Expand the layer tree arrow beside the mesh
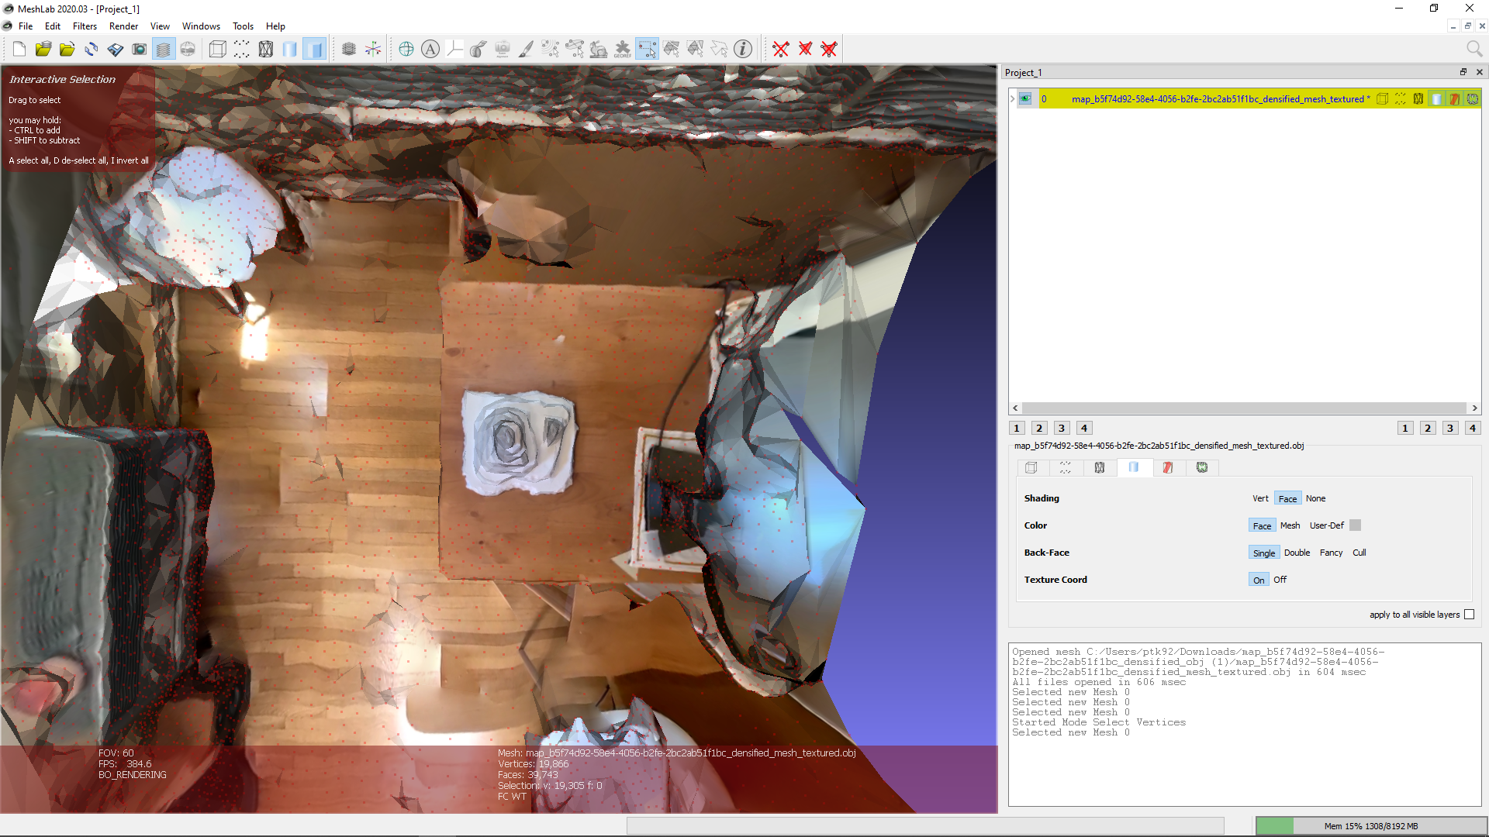Image resolution: width=1489 pixels, height=837 pixels. 1011,98
